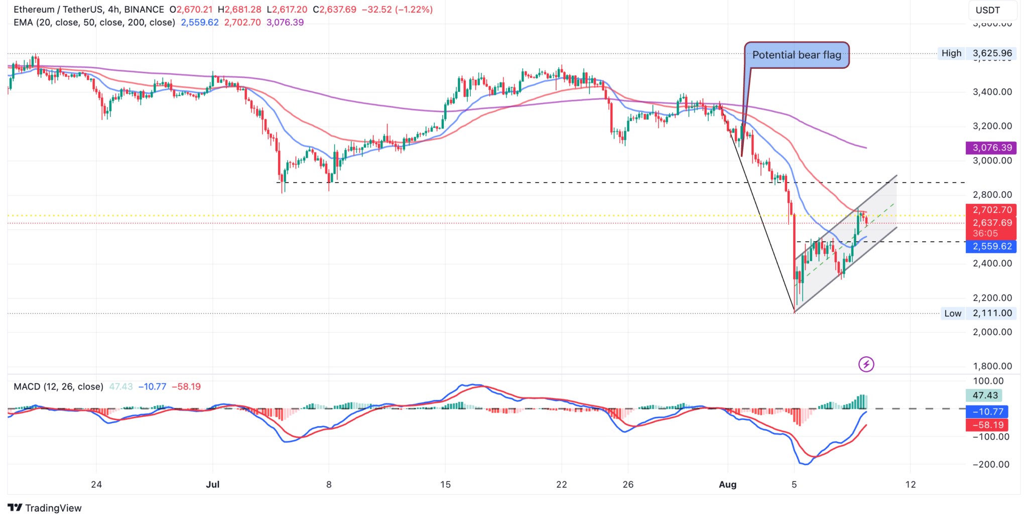1028x521 pixels.
Task: Click the '22' date label on time axis
Action: pos(561,484)
